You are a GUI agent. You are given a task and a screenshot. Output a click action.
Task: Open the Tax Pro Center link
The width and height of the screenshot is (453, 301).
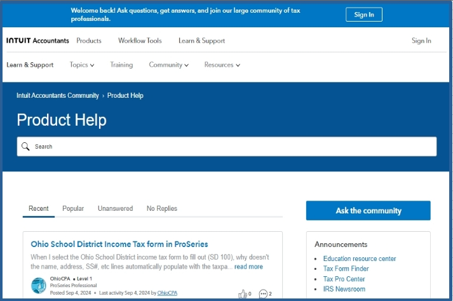coord(344,279)
